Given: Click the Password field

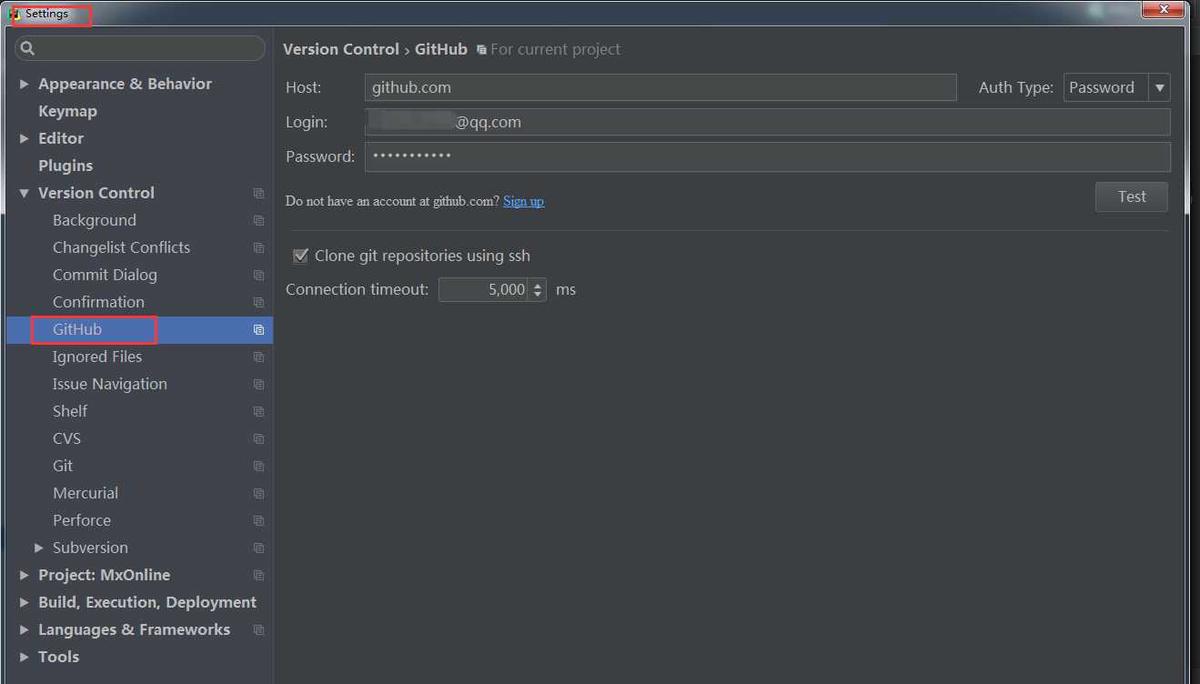Looking at the screenshot, I should 767,156.
